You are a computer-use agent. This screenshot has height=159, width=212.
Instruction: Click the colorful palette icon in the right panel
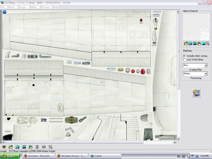coord(196,93)
